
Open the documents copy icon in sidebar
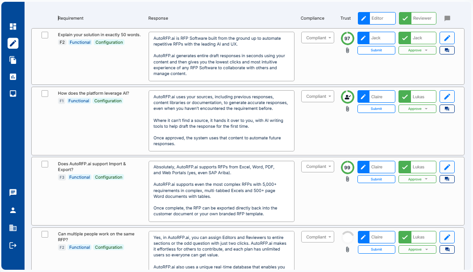point(13,60)
